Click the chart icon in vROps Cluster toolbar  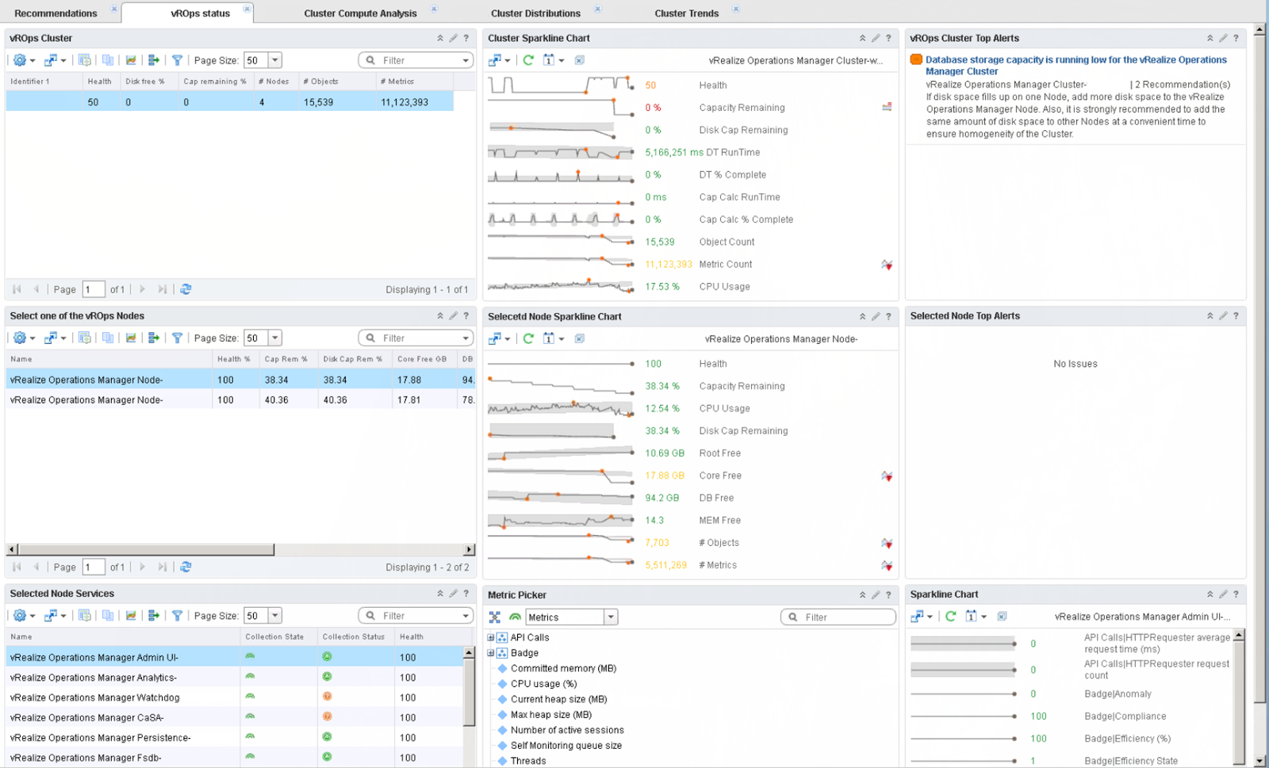pos(131,60)
